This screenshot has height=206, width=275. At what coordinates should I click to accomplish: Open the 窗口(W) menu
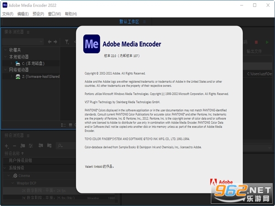[x=55, y=14]
